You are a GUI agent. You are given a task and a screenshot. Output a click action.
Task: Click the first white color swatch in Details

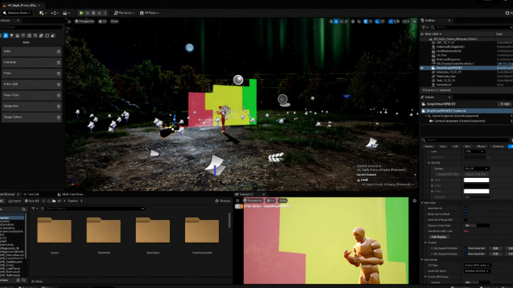pos(476,181)
